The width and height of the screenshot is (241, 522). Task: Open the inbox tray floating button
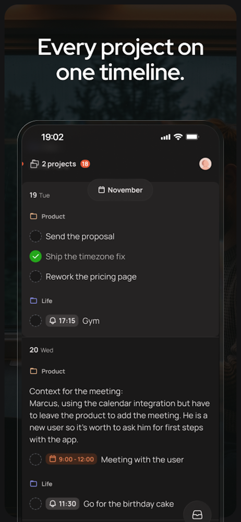(x=197, y=514)
